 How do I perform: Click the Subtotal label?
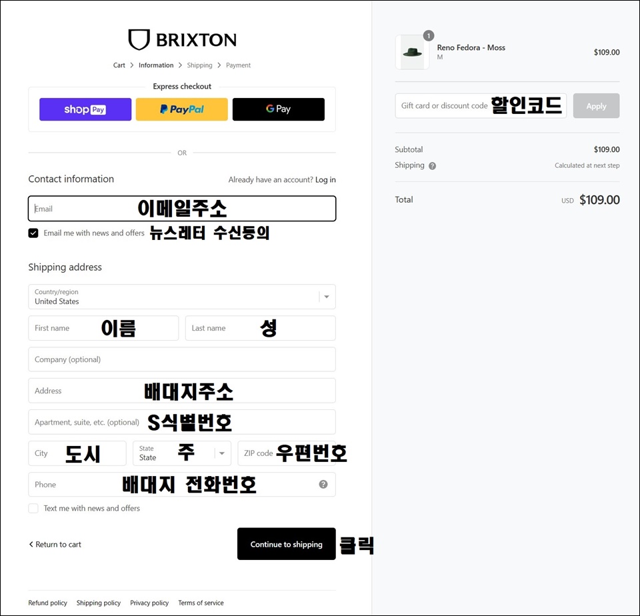(409, 150)
